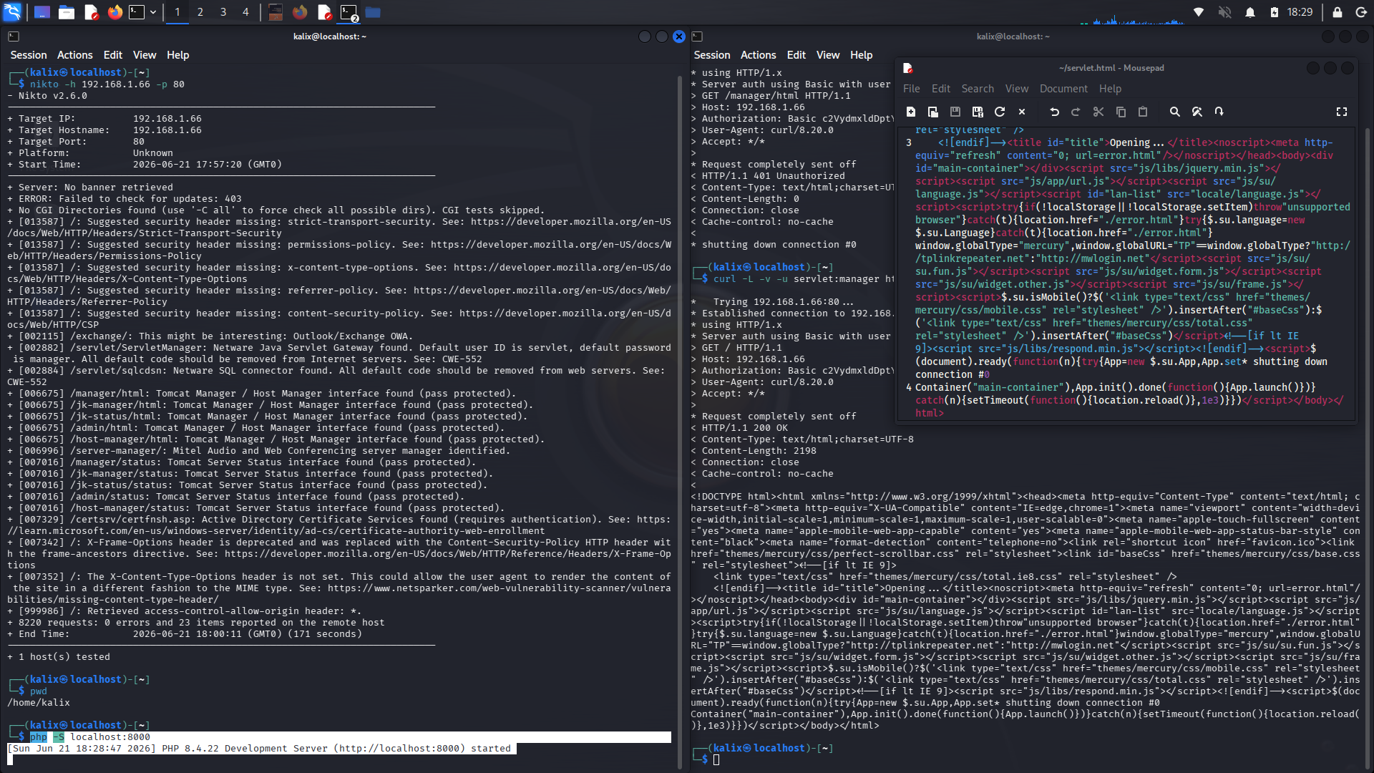
Task: Reload the document in Mousepad
Action: (1000, 112)
